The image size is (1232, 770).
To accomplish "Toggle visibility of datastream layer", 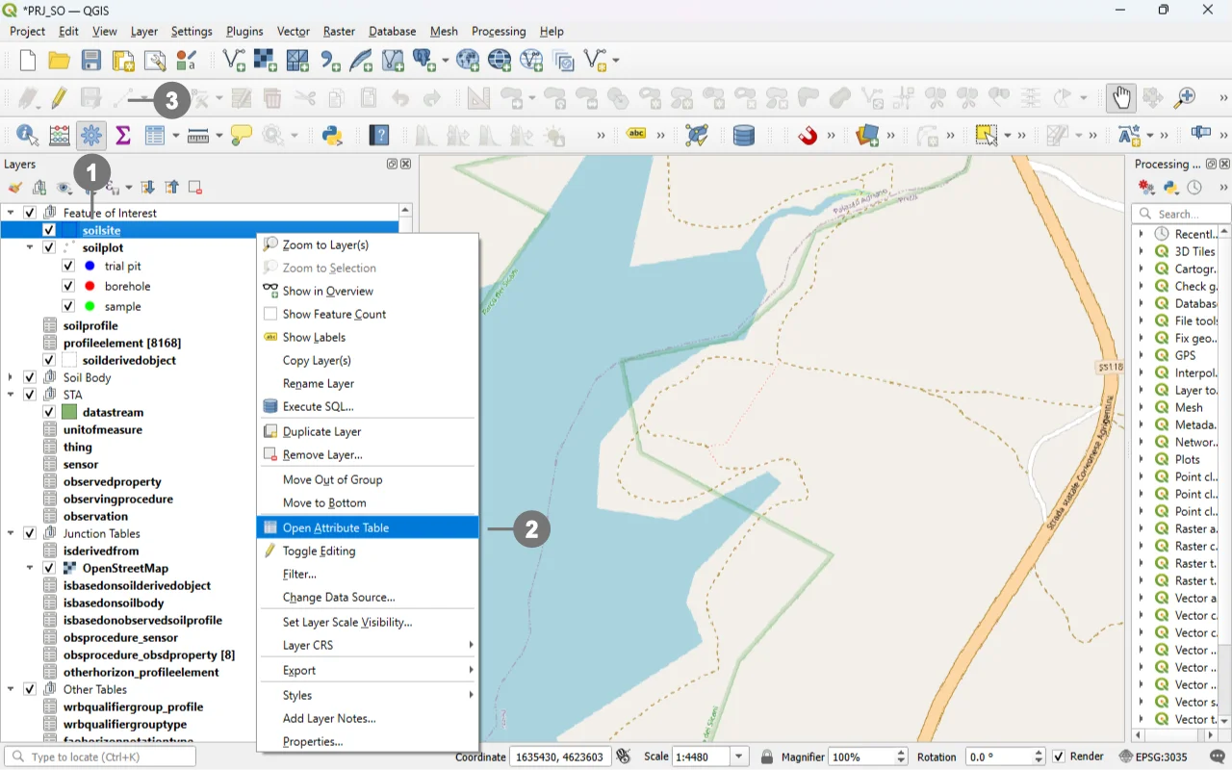I will (x=49, y=412).
